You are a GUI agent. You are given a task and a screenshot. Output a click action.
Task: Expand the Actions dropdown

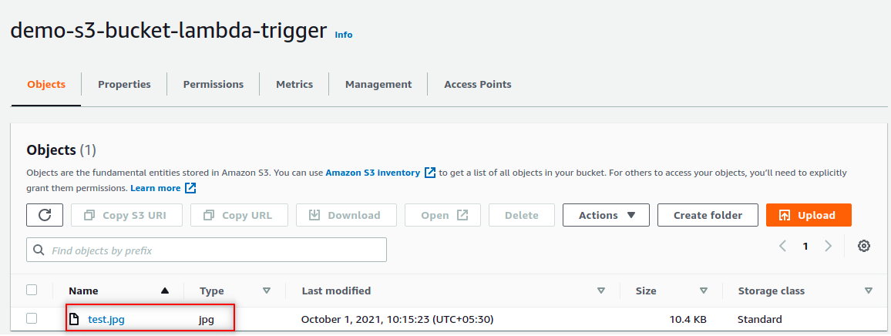606,215
